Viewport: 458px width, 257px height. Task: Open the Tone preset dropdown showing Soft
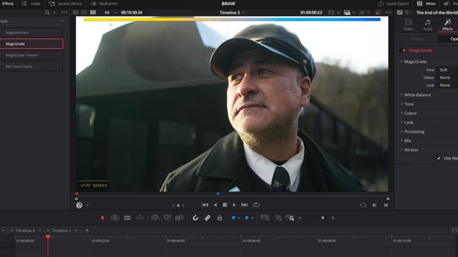(x=447, y=70)
